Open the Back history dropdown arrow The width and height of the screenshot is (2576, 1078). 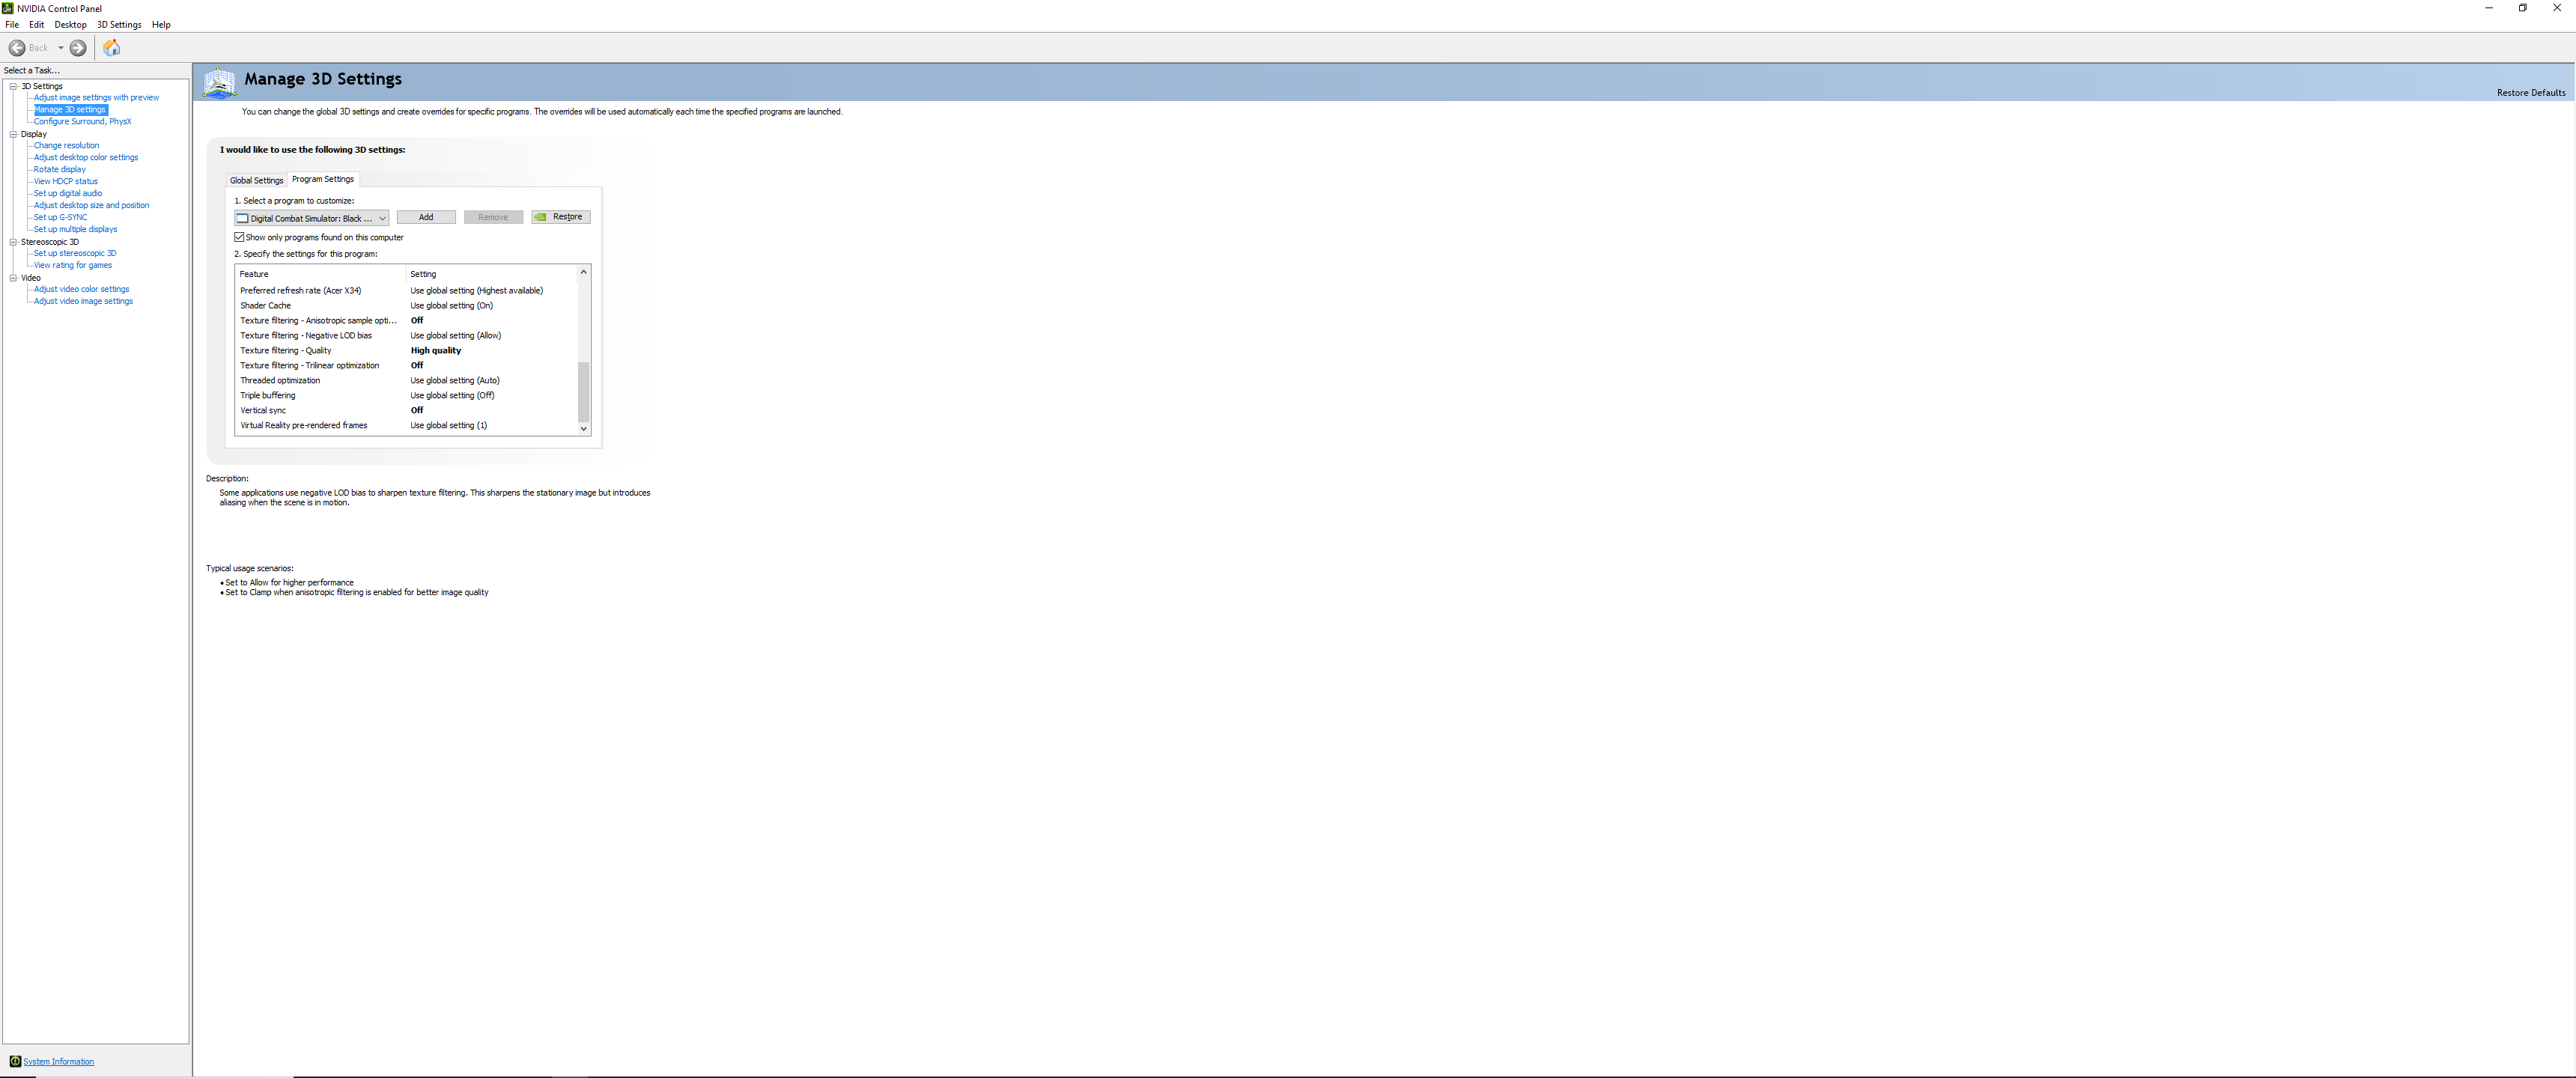click(61, 48)
